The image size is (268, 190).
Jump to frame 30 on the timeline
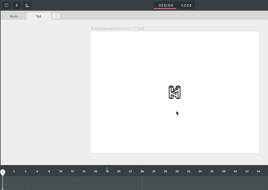pos(177,171)
